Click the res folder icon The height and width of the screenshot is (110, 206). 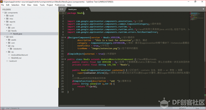tap(9, 52)
